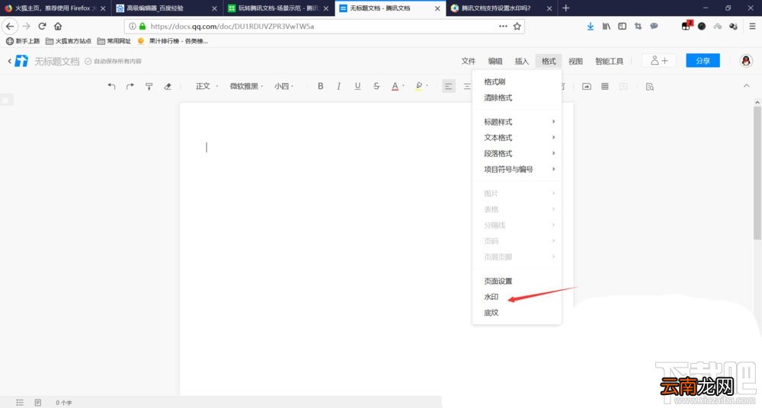Image resolution: width=762 pixels, height=408 pixels.
Task: Click the screenshot crop icon
Action: pyautogui.click(x=638, y=26)
